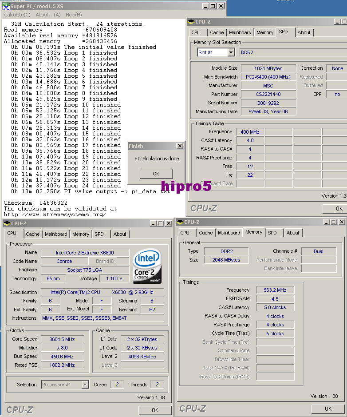The image size is (347, 417).
Task: Click the CPU-Z chip icon in Memory window title
Action: tap(180, 222)
